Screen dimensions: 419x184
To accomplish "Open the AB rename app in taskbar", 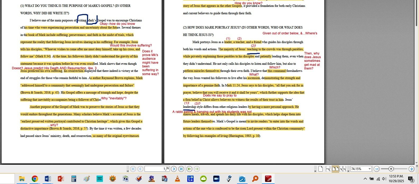I will tap(125, 179).
